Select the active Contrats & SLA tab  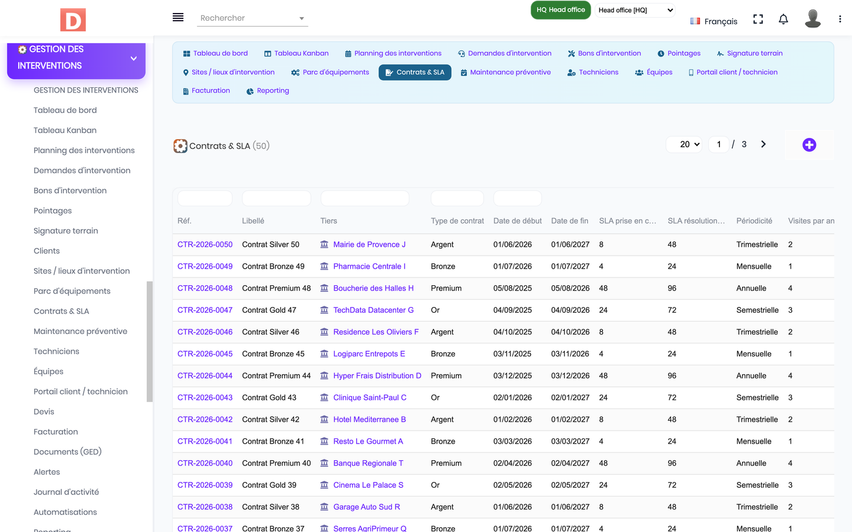(415, 72)
